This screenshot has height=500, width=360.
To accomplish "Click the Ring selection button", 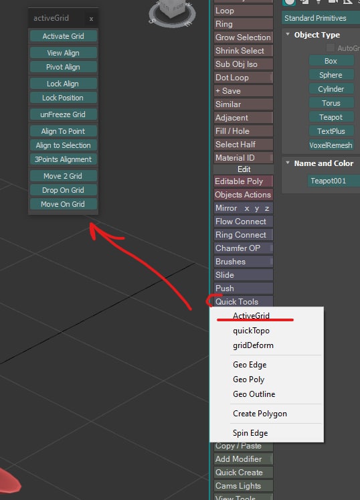I will [x=244, y=24].
